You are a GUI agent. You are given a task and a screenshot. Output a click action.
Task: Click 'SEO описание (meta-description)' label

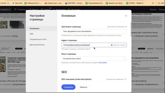point(76,79)
